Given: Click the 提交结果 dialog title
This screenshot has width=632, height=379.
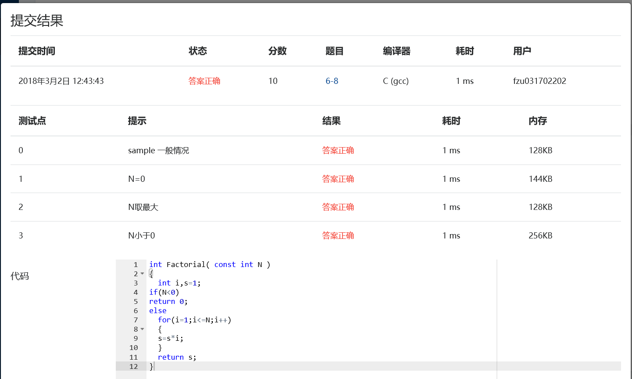Looking at the screenshot, I should pyautogui.click(x=37, y=21).
